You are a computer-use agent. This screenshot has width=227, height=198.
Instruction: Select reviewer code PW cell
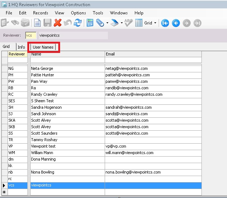[18, 82]
